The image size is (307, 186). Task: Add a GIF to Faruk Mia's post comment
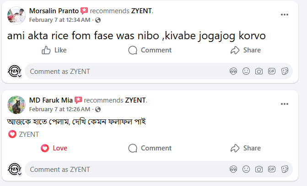[x=272, y=170]
